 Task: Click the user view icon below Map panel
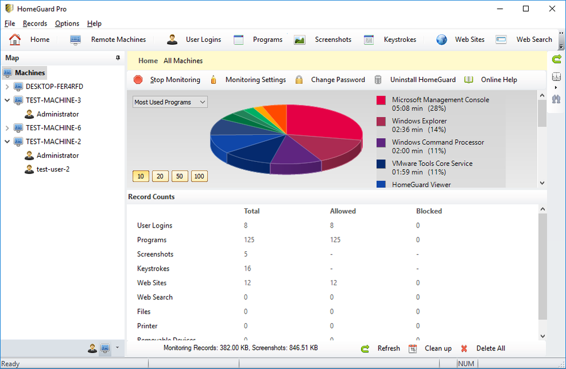92,348
